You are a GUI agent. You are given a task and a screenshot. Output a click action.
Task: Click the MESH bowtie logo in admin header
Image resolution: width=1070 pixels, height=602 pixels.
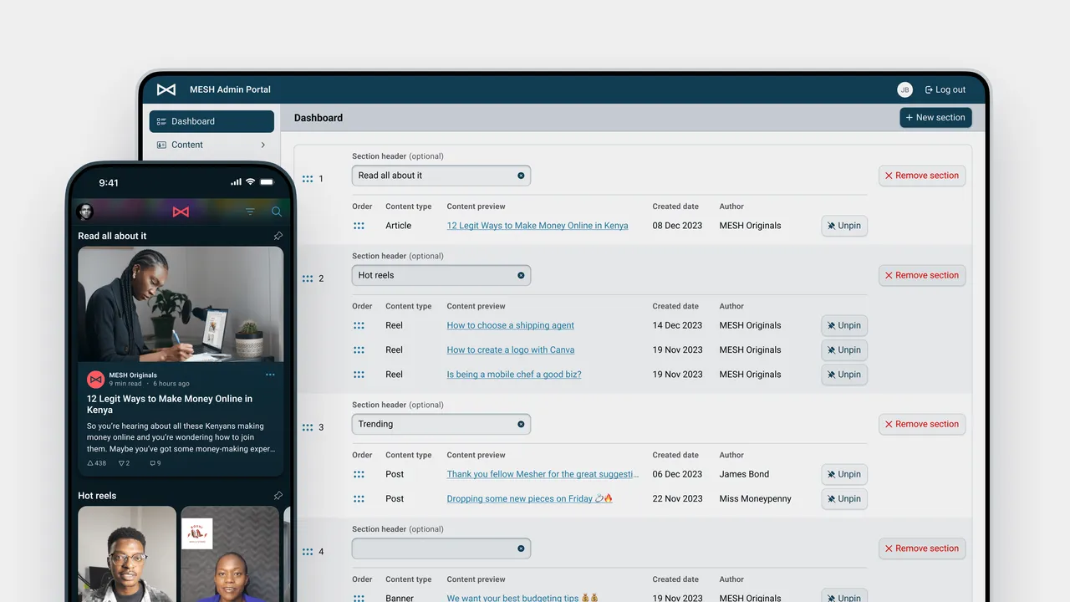tap(166, 89)
